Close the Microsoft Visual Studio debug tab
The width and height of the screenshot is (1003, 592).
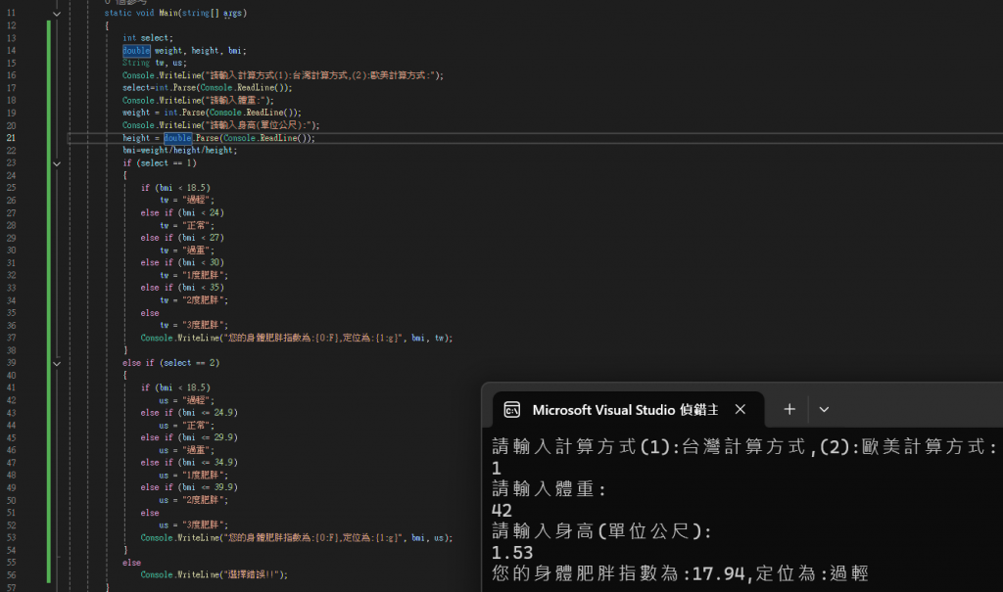740,409
